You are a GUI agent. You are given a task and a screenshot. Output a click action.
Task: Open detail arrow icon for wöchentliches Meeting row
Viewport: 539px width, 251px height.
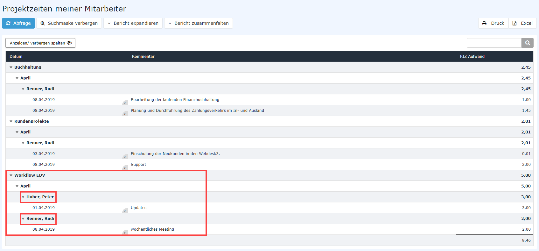click(x=125, y=232)
